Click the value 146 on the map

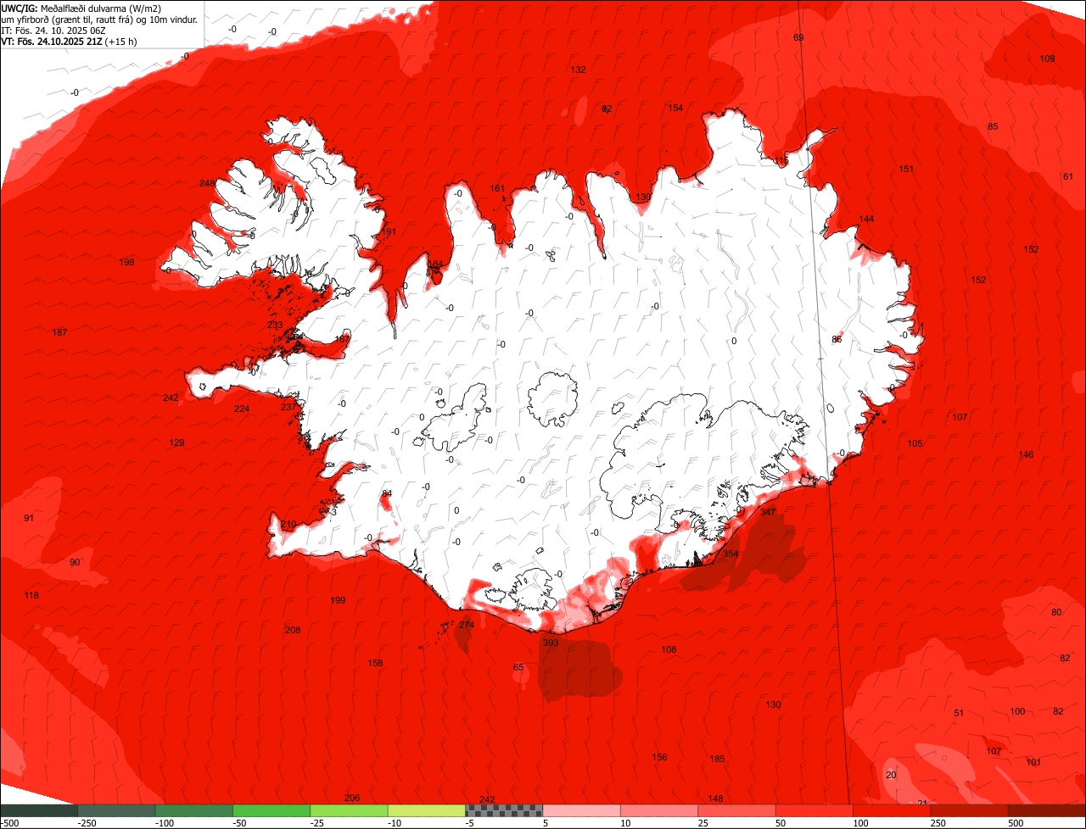click(x=1026, y=454)
